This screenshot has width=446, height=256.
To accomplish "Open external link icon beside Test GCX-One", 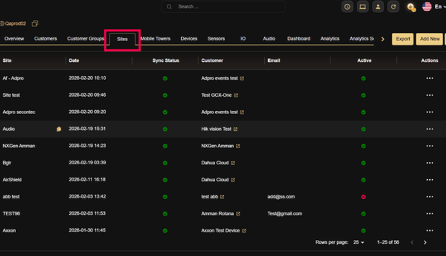I will coord(236,95).
